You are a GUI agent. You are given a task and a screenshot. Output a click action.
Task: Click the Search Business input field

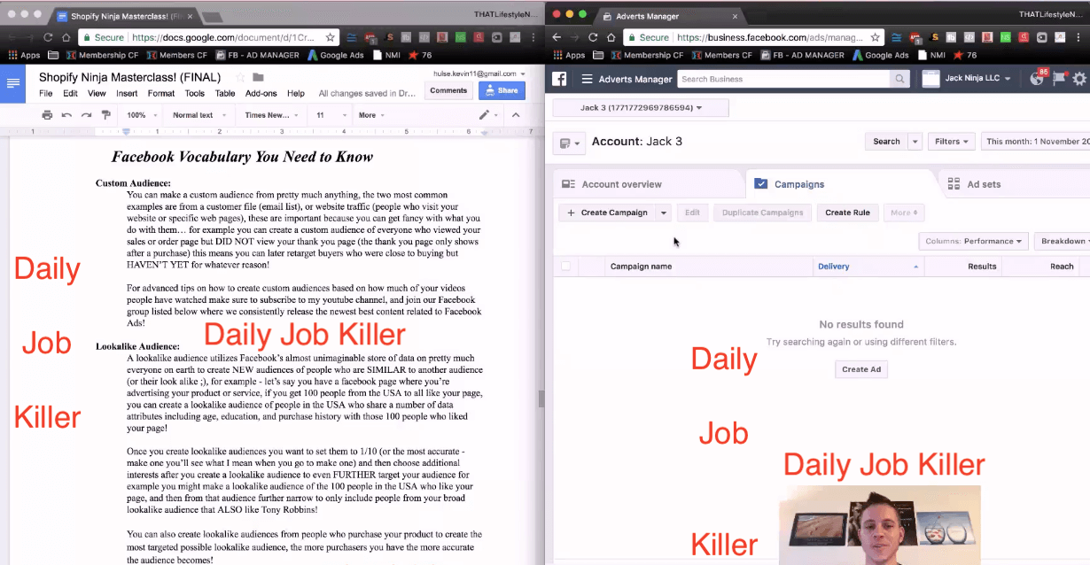coord(784,79)
